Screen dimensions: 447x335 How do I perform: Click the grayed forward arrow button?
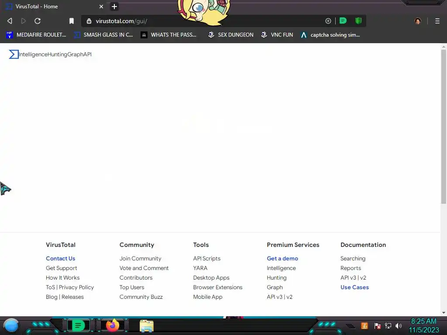[24, 21]
